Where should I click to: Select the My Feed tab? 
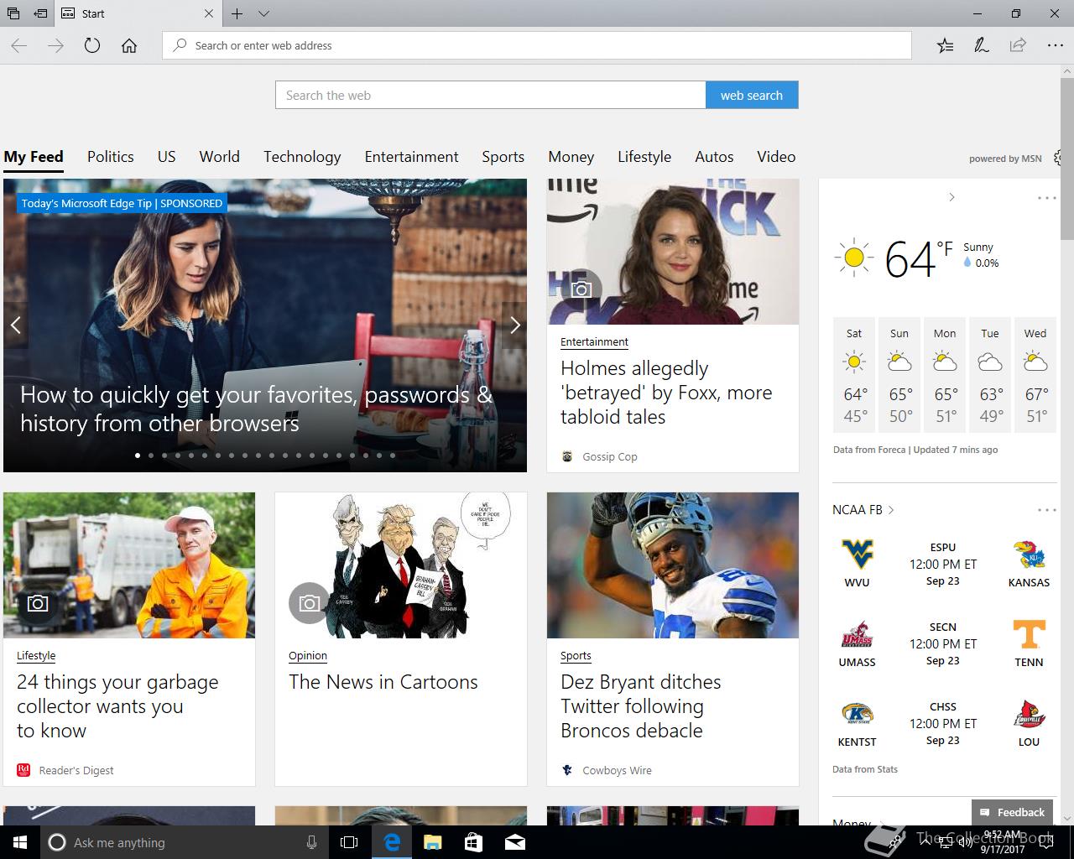tap(34, 157)
